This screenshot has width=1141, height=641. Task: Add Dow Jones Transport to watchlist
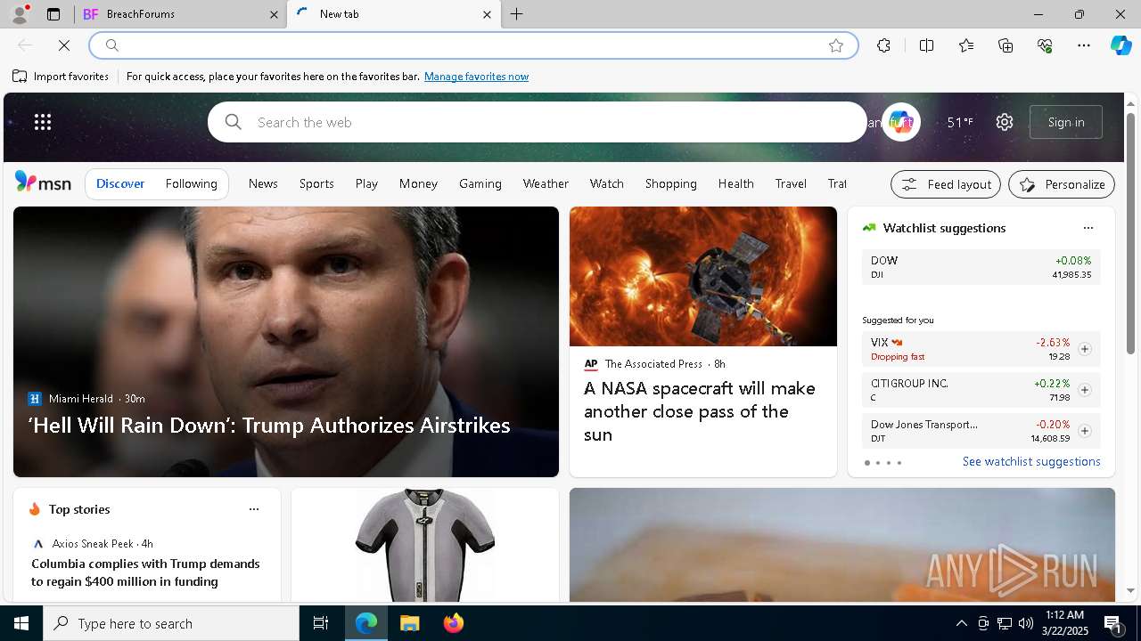tap(1084, 431)
